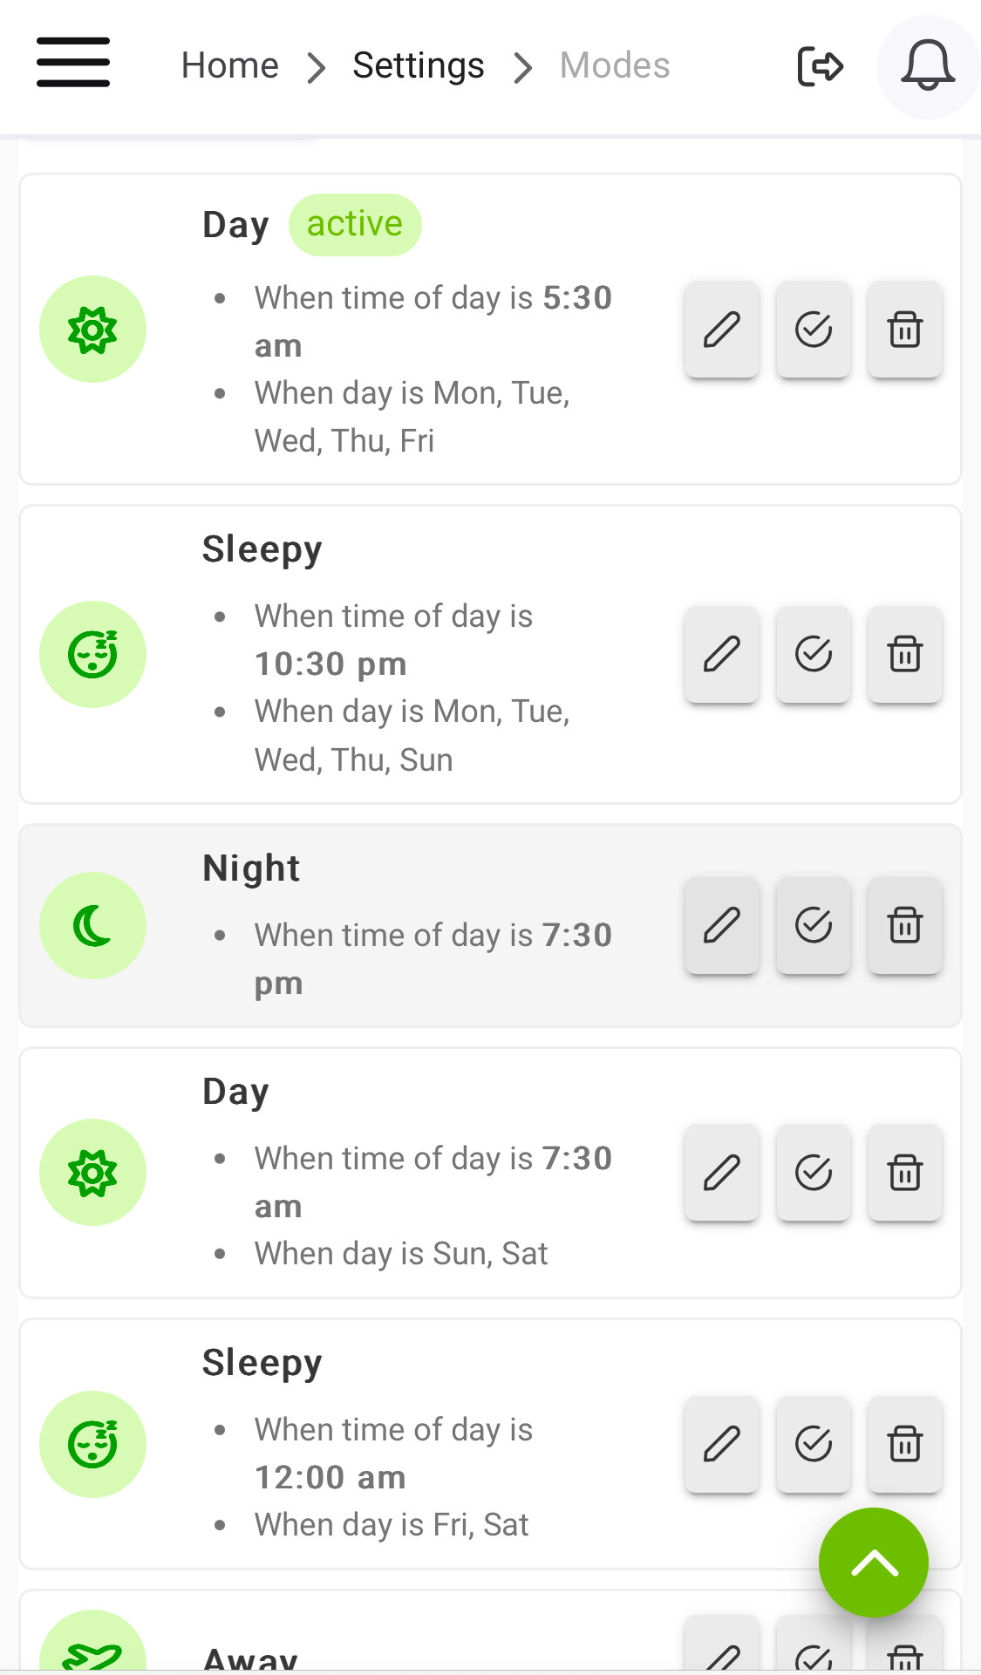
Task: Delete the Night mode
Action: [x=904, y=925]
